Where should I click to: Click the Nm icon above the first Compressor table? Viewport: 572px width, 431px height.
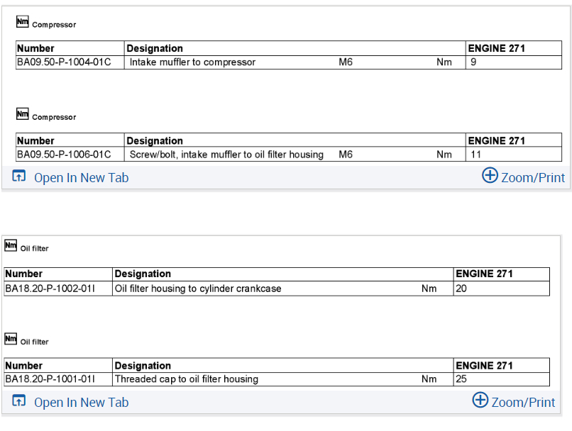(x=22, y=22)
